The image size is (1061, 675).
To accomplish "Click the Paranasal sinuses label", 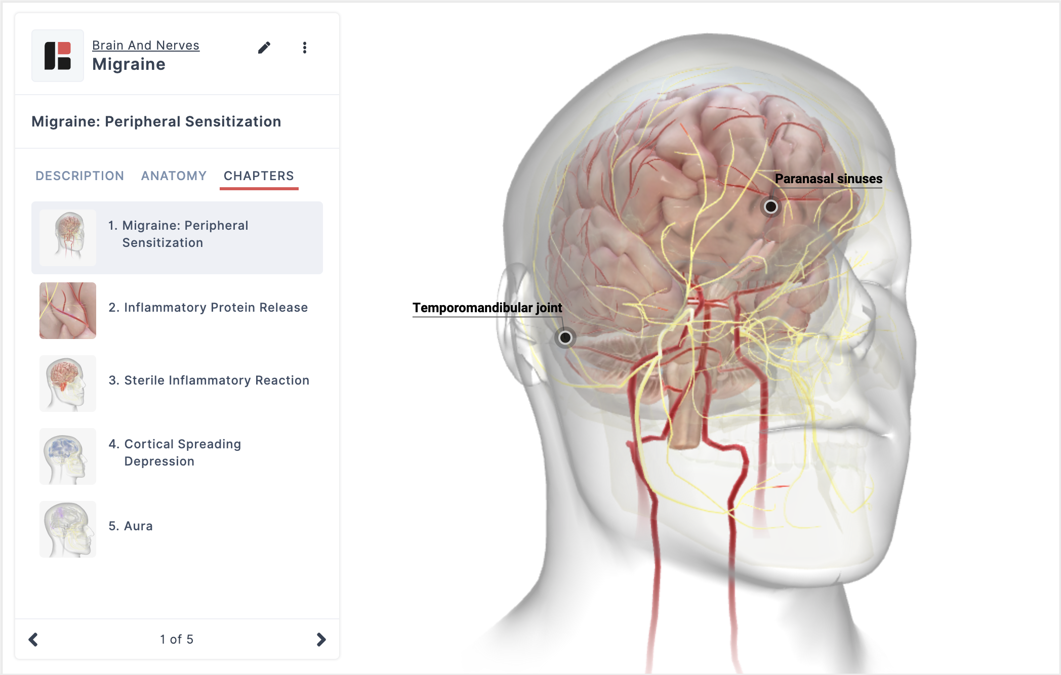I will 829,179.
